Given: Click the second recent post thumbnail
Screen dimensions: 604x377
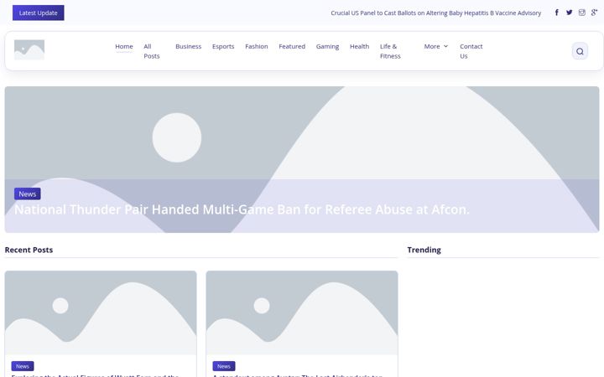Looking at the screenshot, I should [302, 312].
